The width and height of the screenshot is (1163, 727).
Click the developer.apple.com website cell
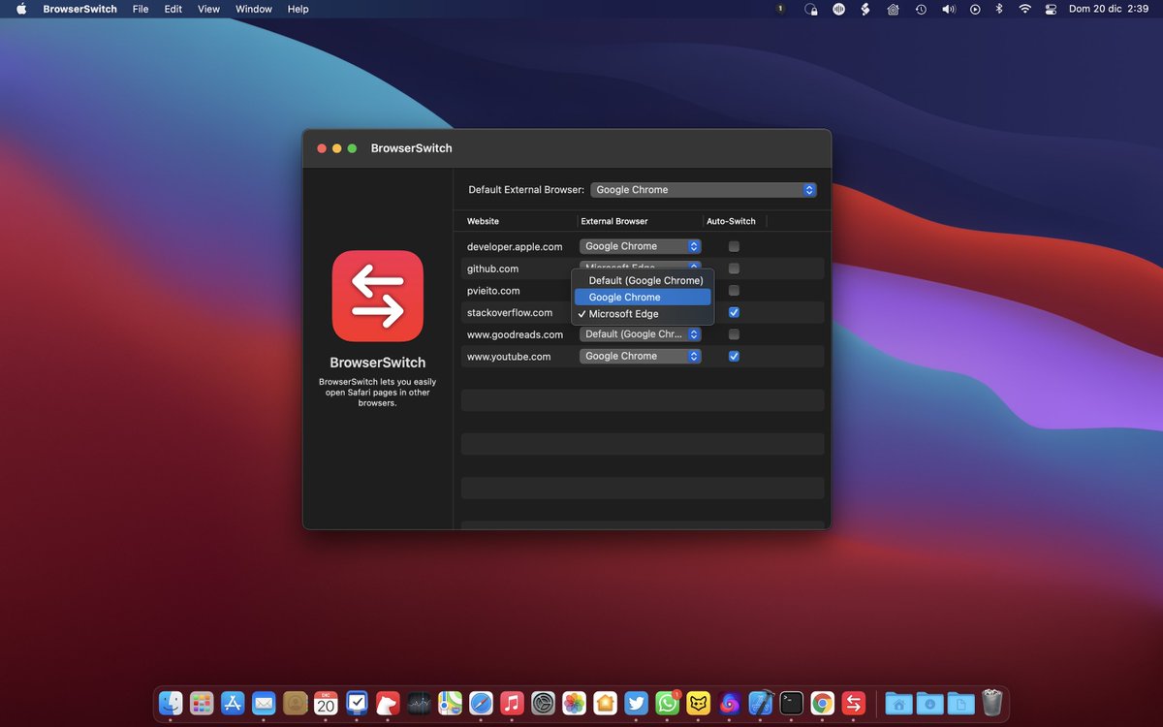coord(515,246)
